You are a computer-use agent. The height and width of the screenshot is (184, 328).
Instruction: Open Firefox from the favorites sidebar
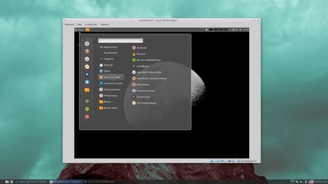coord(87,51)
